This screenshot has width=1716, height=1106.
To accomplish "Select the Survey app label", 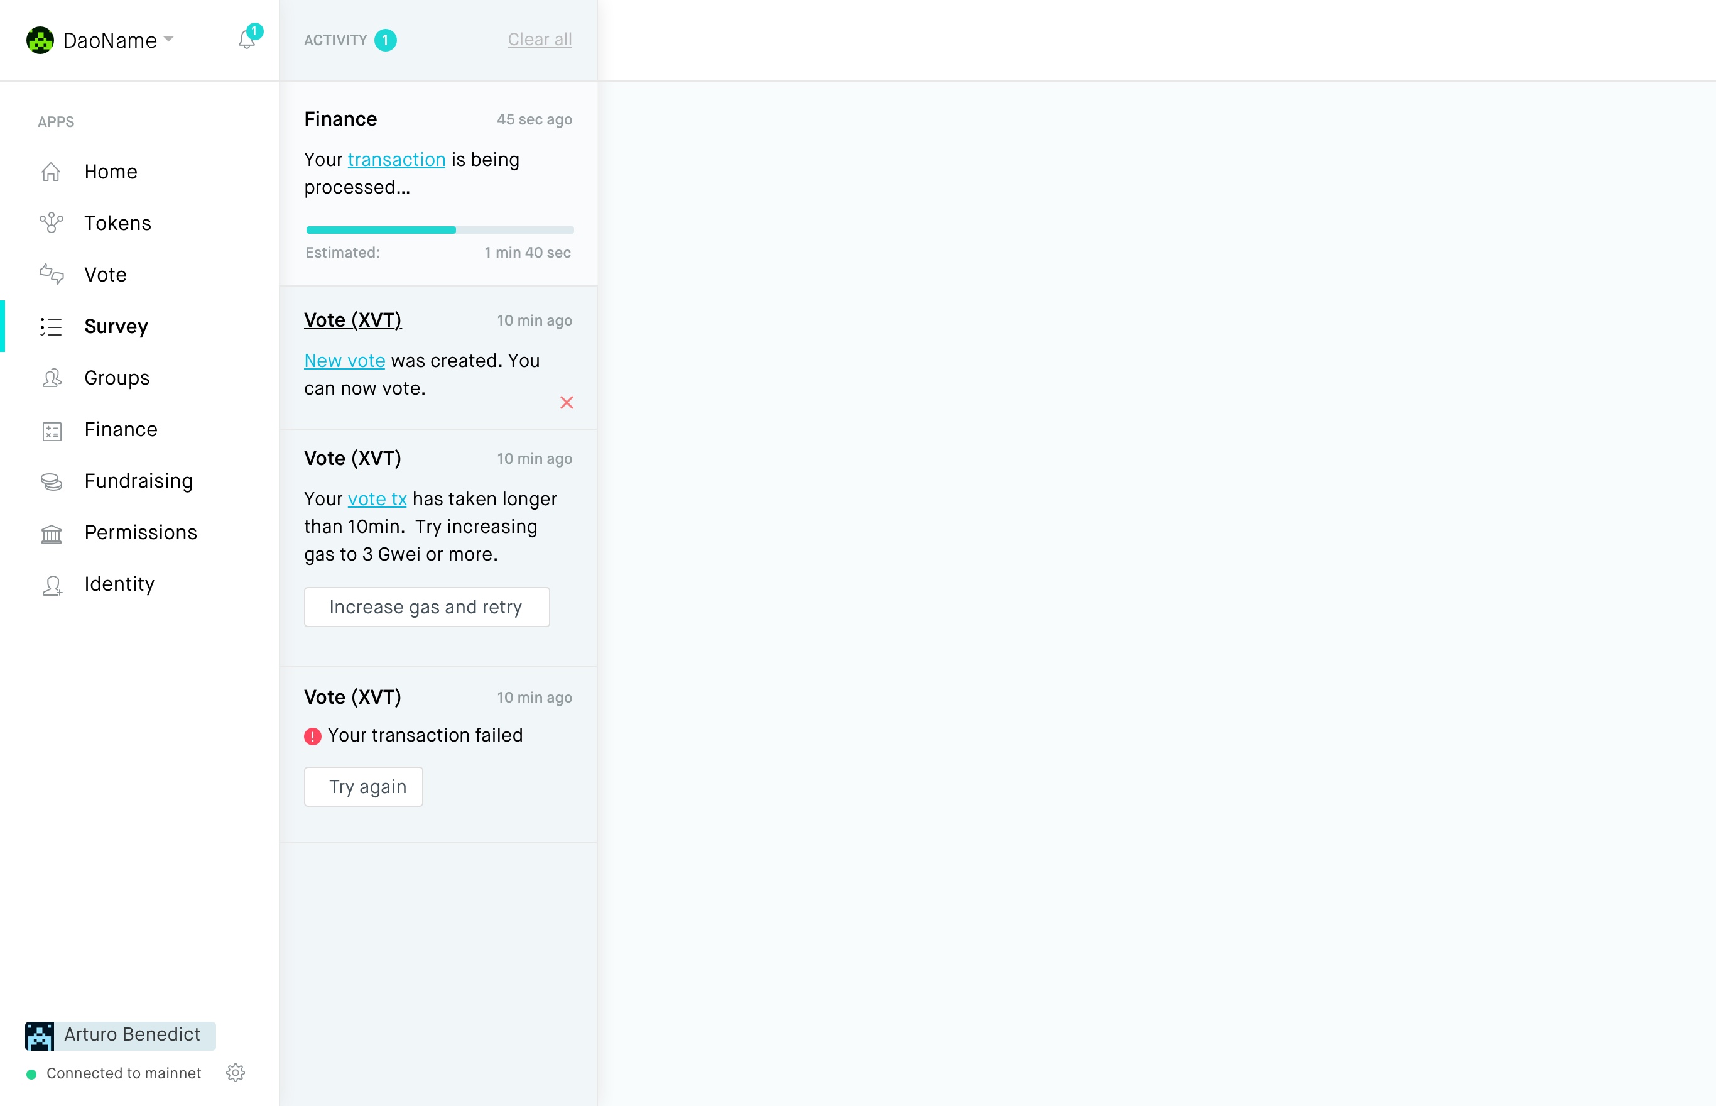I will point(116,327).
